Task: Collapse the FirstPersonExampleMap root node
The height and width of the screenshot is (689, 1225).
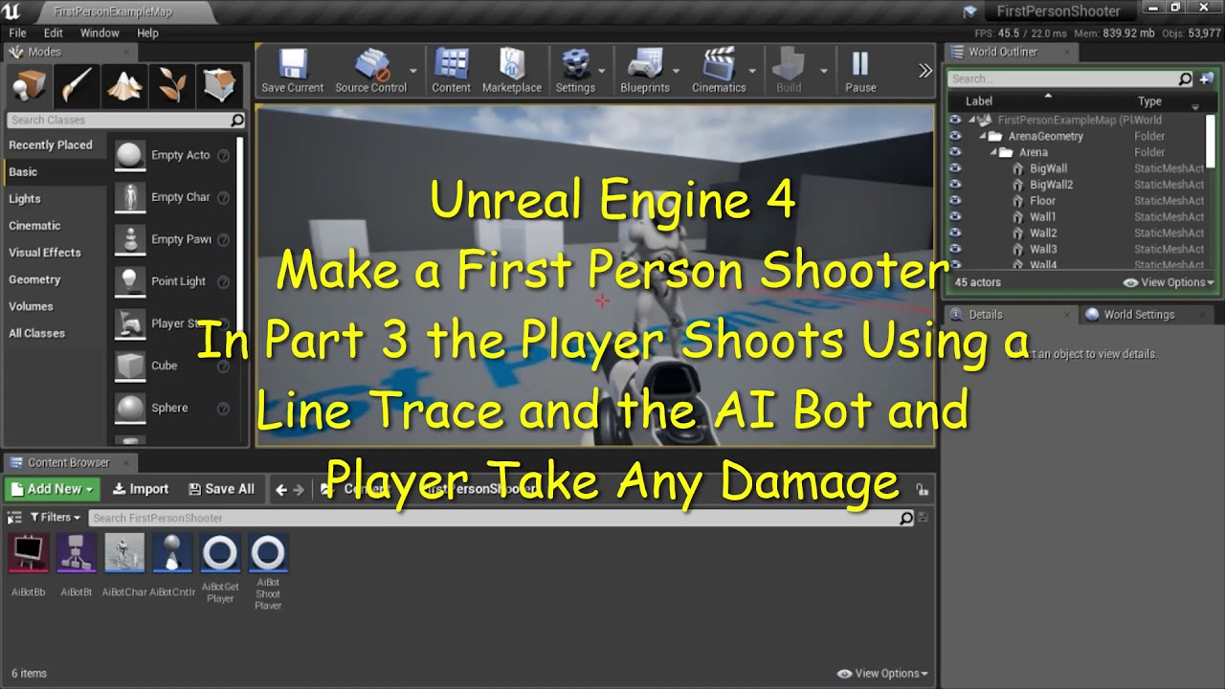Action: (972, 120)
